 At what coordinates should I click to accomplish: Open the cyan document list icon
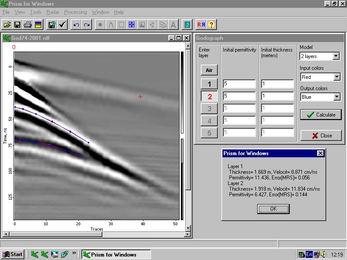(x=187, y=25)
